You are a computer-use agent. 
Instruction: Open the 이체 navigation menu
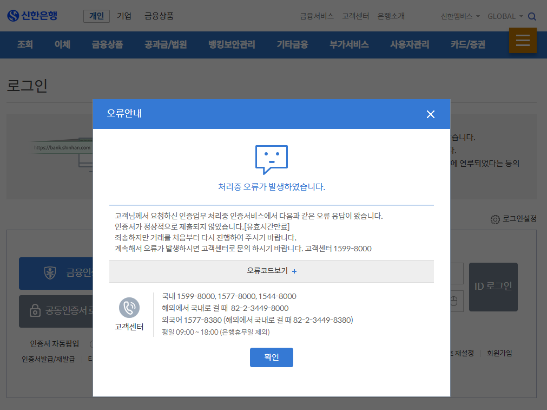(x=62, y=45)
